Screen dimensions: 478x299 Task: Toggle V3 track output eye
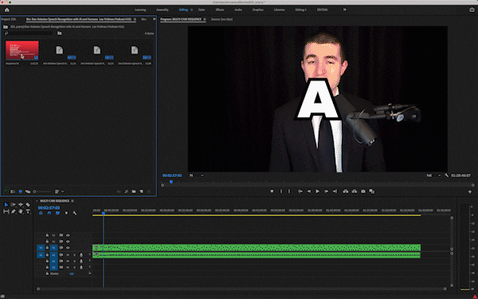[68, 235]
